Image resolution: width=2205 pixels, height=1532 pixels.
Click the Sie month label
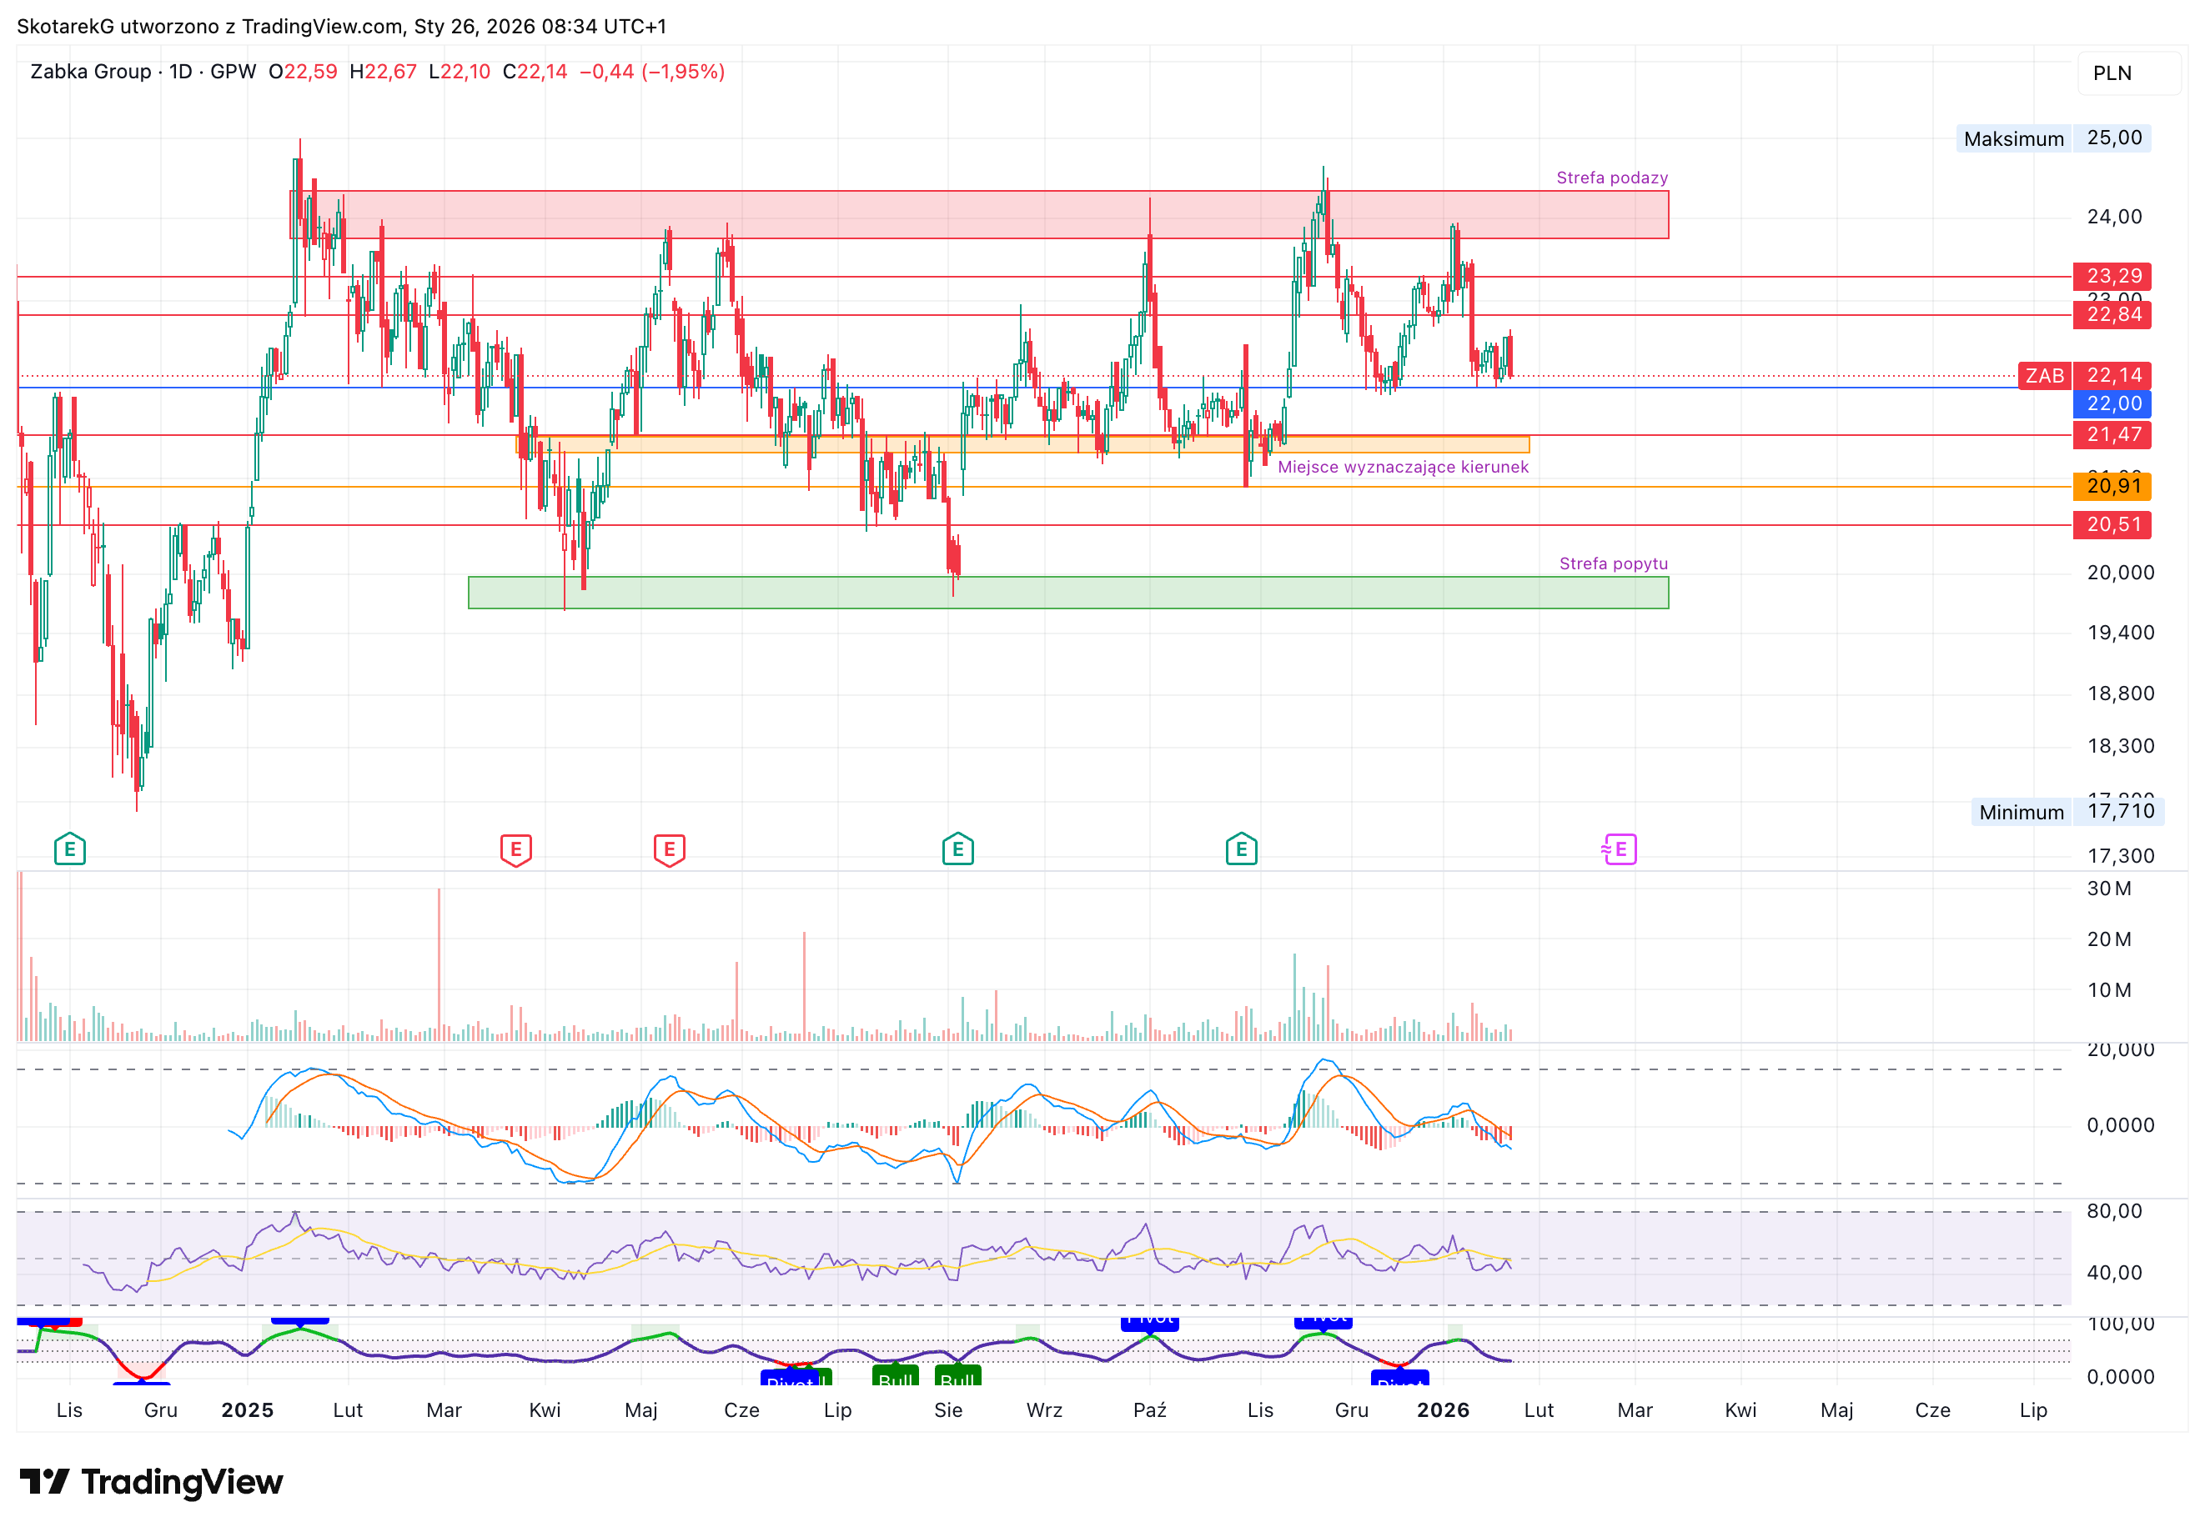click(x=948, y=1410)
